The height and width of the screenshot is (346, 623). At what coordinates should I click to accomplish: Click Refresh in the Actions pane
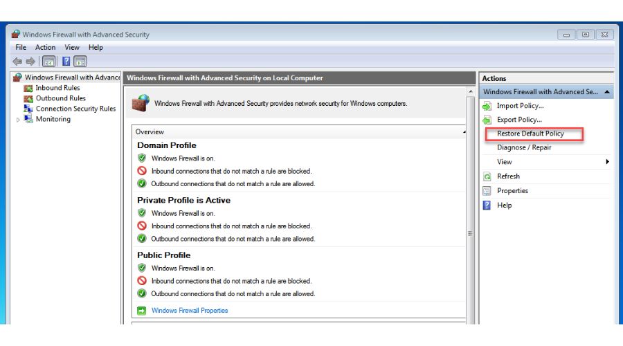[x=508, y=176]
